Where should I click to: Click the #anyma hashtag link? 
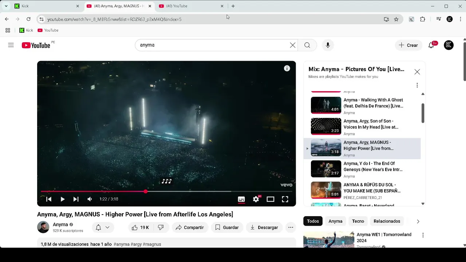(122, 244)
